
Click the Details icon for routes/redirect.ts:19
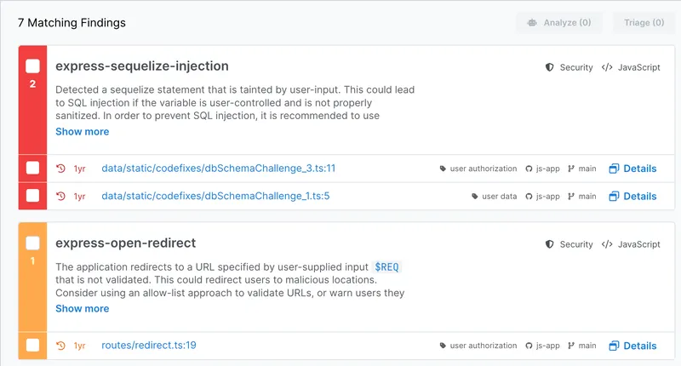[x=614, y=346]
